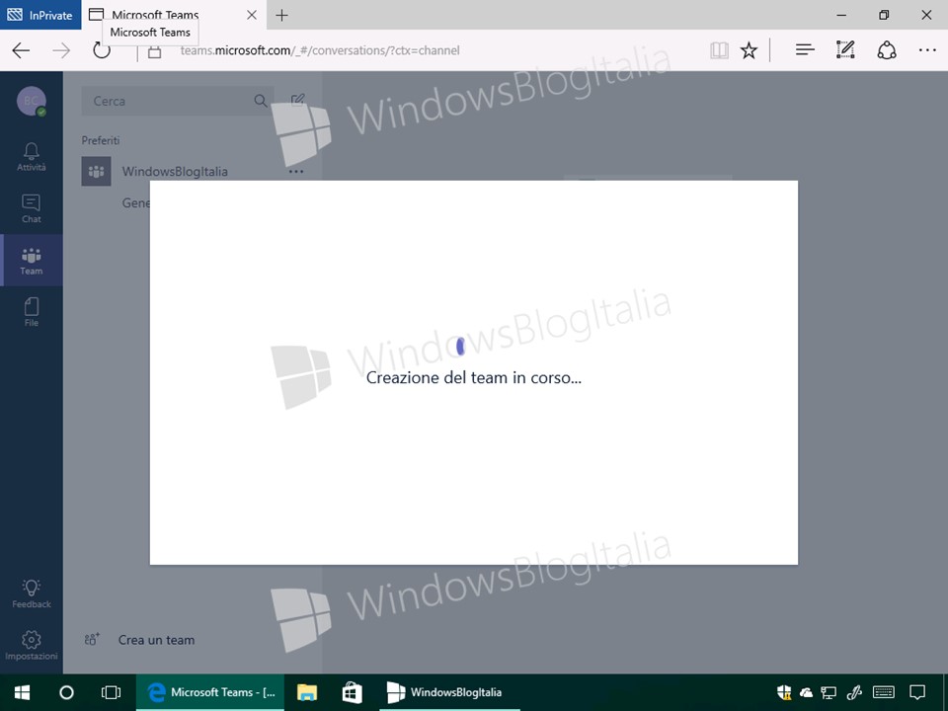Open the Edge Hub panel

tap(805, 50)
